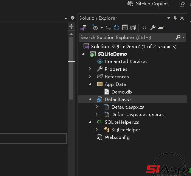Viewport: 191px width, 176px height.
Task: Select the References item
Action: [x=117, y=77]
